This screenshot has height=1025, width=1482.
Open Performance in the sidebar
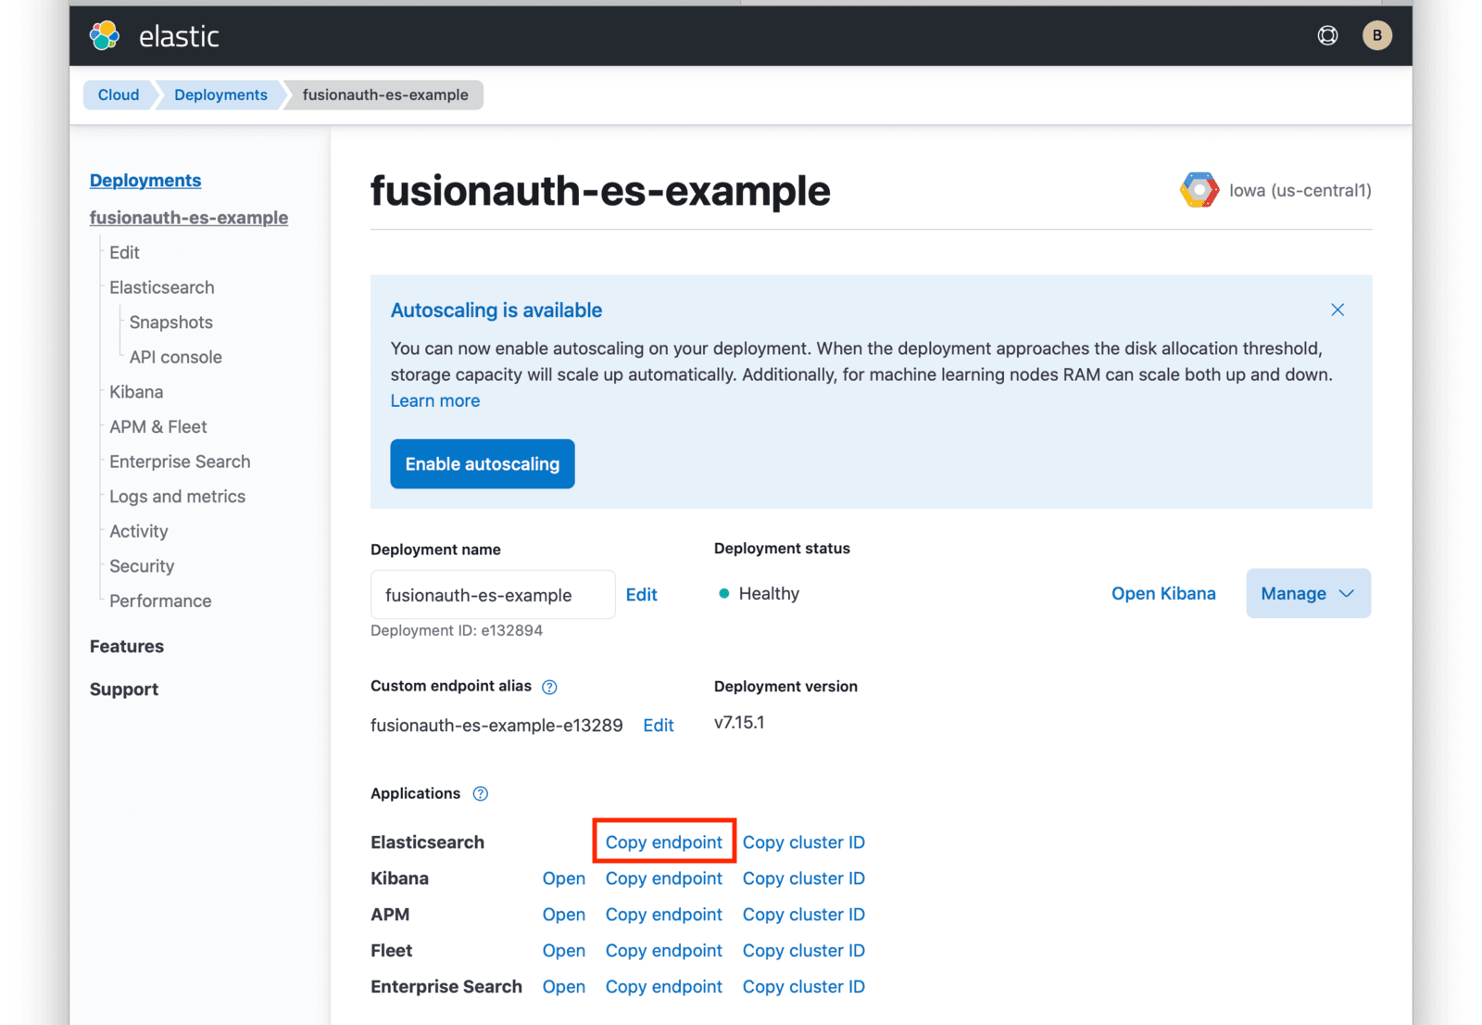(x=160, y=601)
